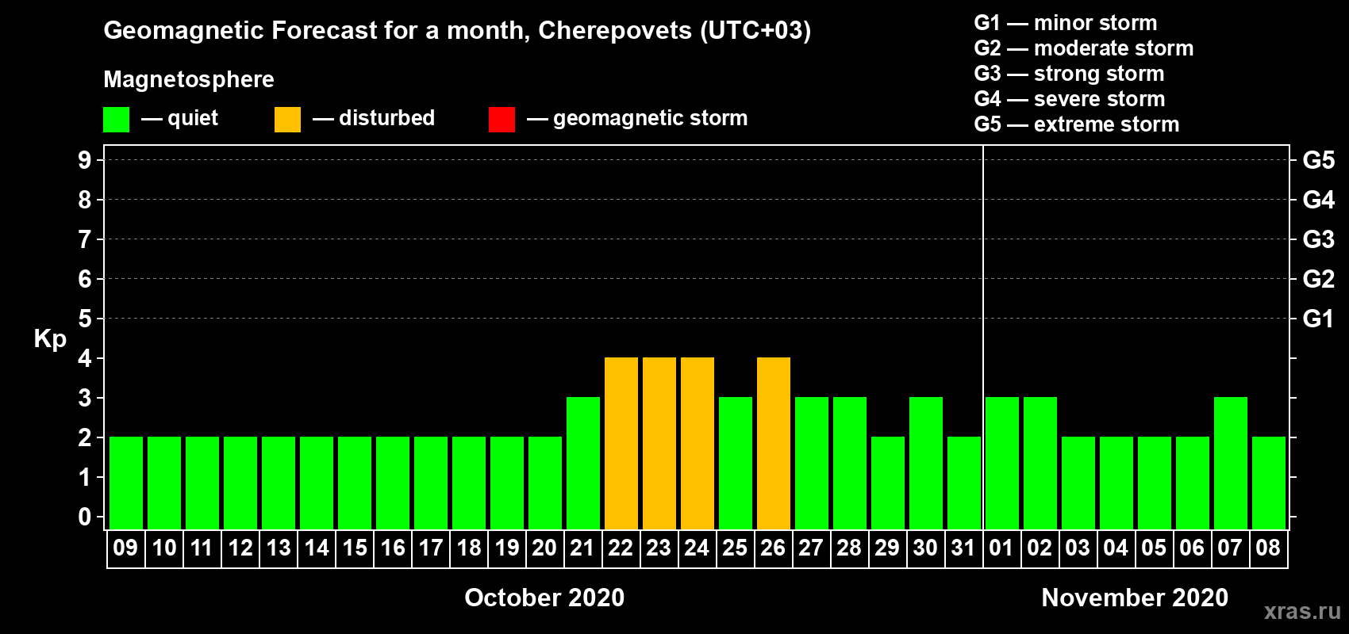
Task: Click date label 26 on the axis
Action: [x=773, y=548]
